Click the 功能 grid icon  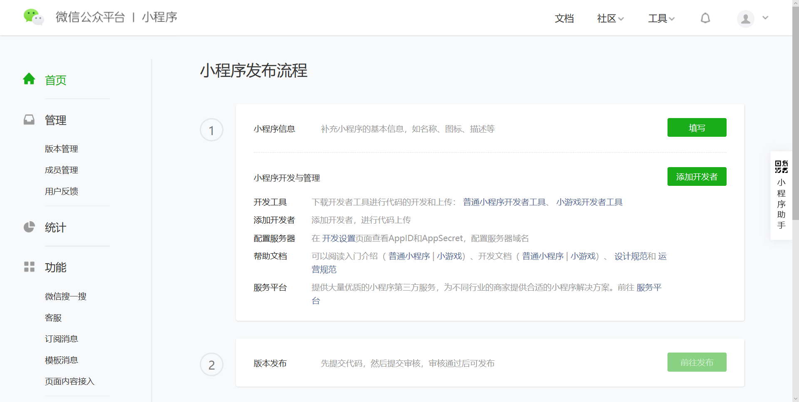[29, 267]
